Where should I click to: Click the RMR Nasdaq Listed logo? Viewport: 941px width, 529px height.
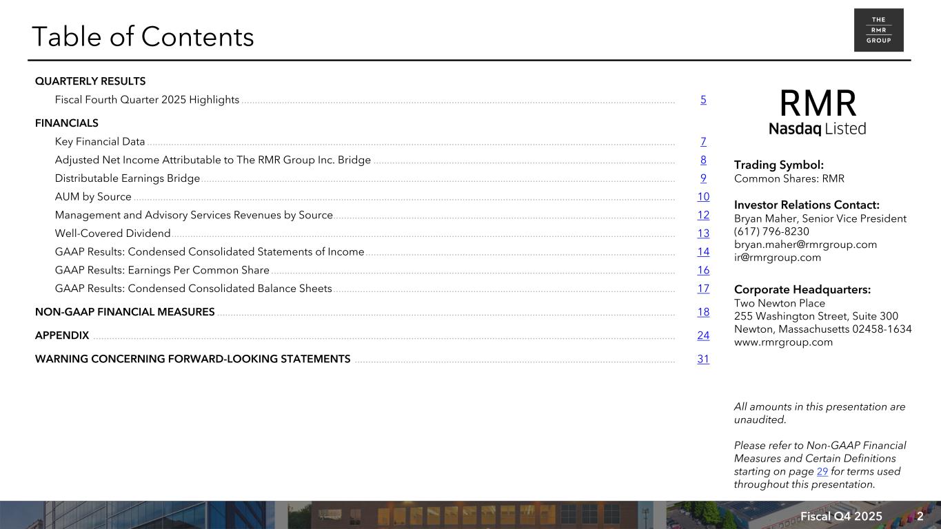click(817, 112)
